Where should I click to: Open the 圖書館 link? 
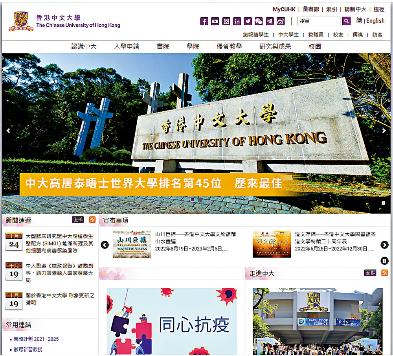(x=311, y=9)
